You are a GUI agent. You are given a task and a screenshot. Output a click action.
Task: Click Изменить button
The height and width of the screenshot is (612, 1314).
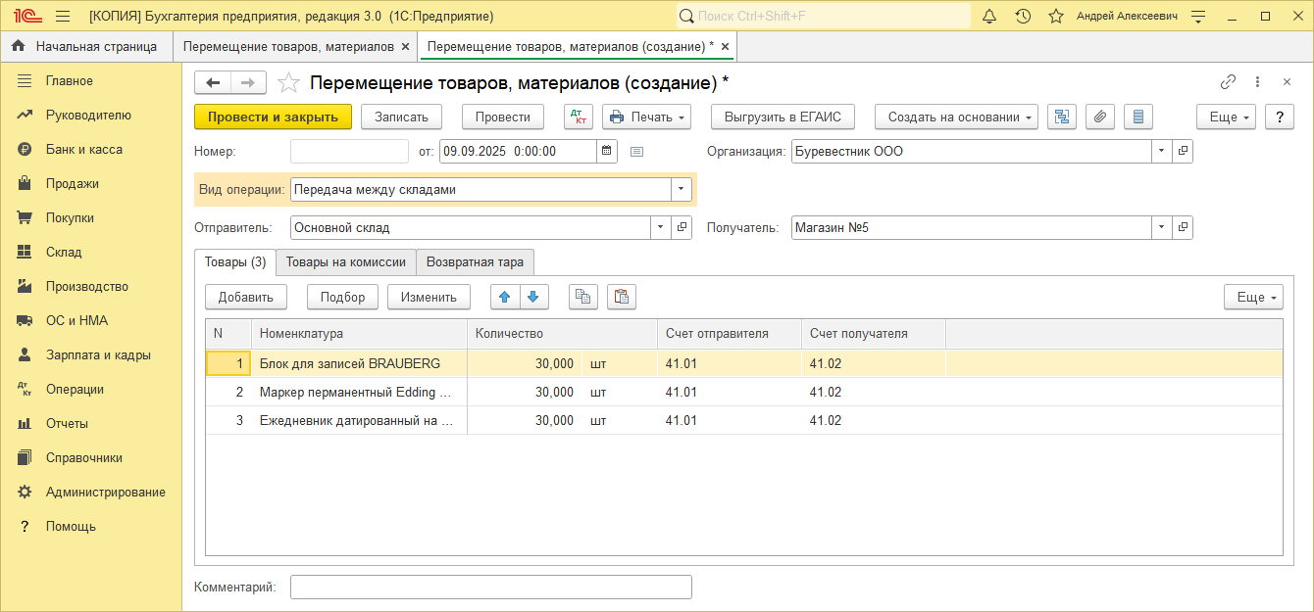(x=429, y=297)
